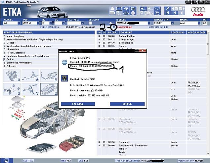Select the Bodengruppe row 803-30

click(x=151, y=43)
